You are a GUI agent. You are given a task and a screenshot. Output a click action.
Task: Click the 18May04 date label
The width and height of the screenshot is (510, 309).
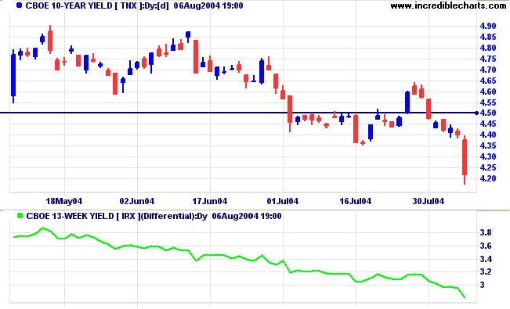[x=64, y=201]
